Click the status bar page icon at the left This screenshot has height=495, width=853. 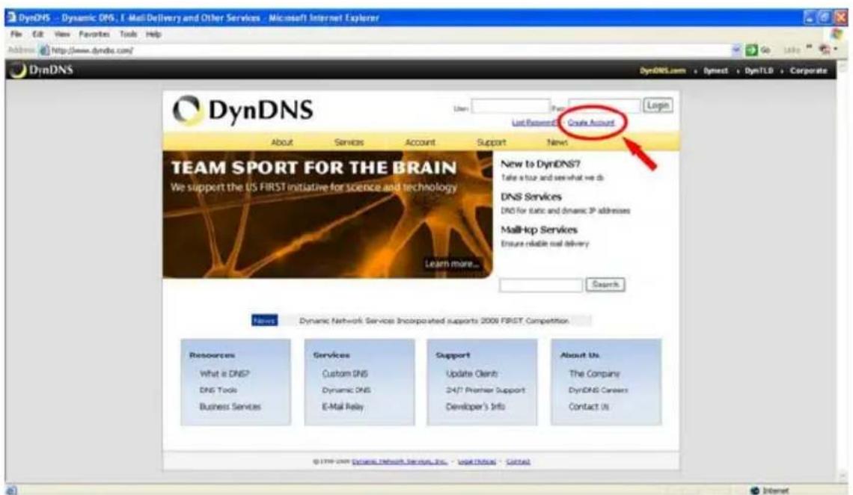(12, 490)
